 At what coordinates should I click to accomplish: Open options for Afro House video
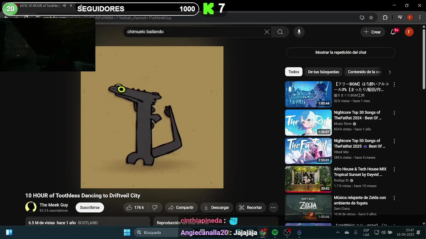point(394,170)
